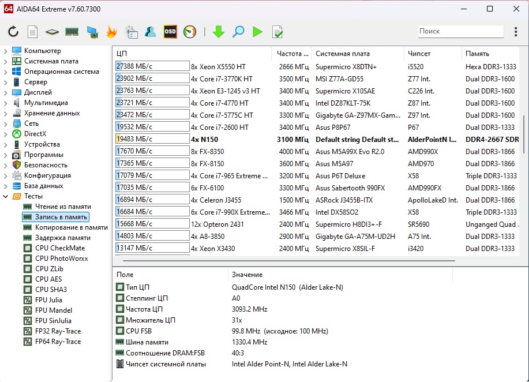Select the 8x Xeon X5550 HT row
The width and height of the screenshot is (529, 382).
317,66
